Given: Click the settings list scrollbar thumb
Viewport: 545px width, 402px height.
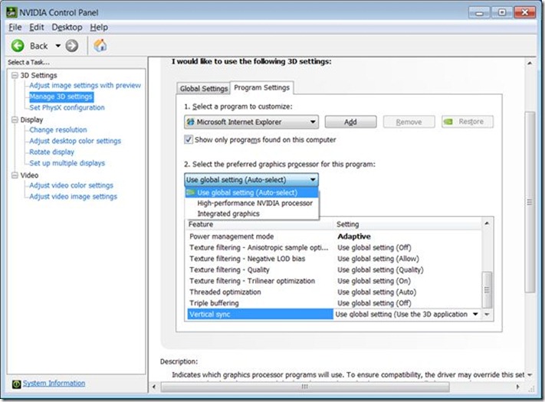Looking at the screenshot, I should point(487,290).
